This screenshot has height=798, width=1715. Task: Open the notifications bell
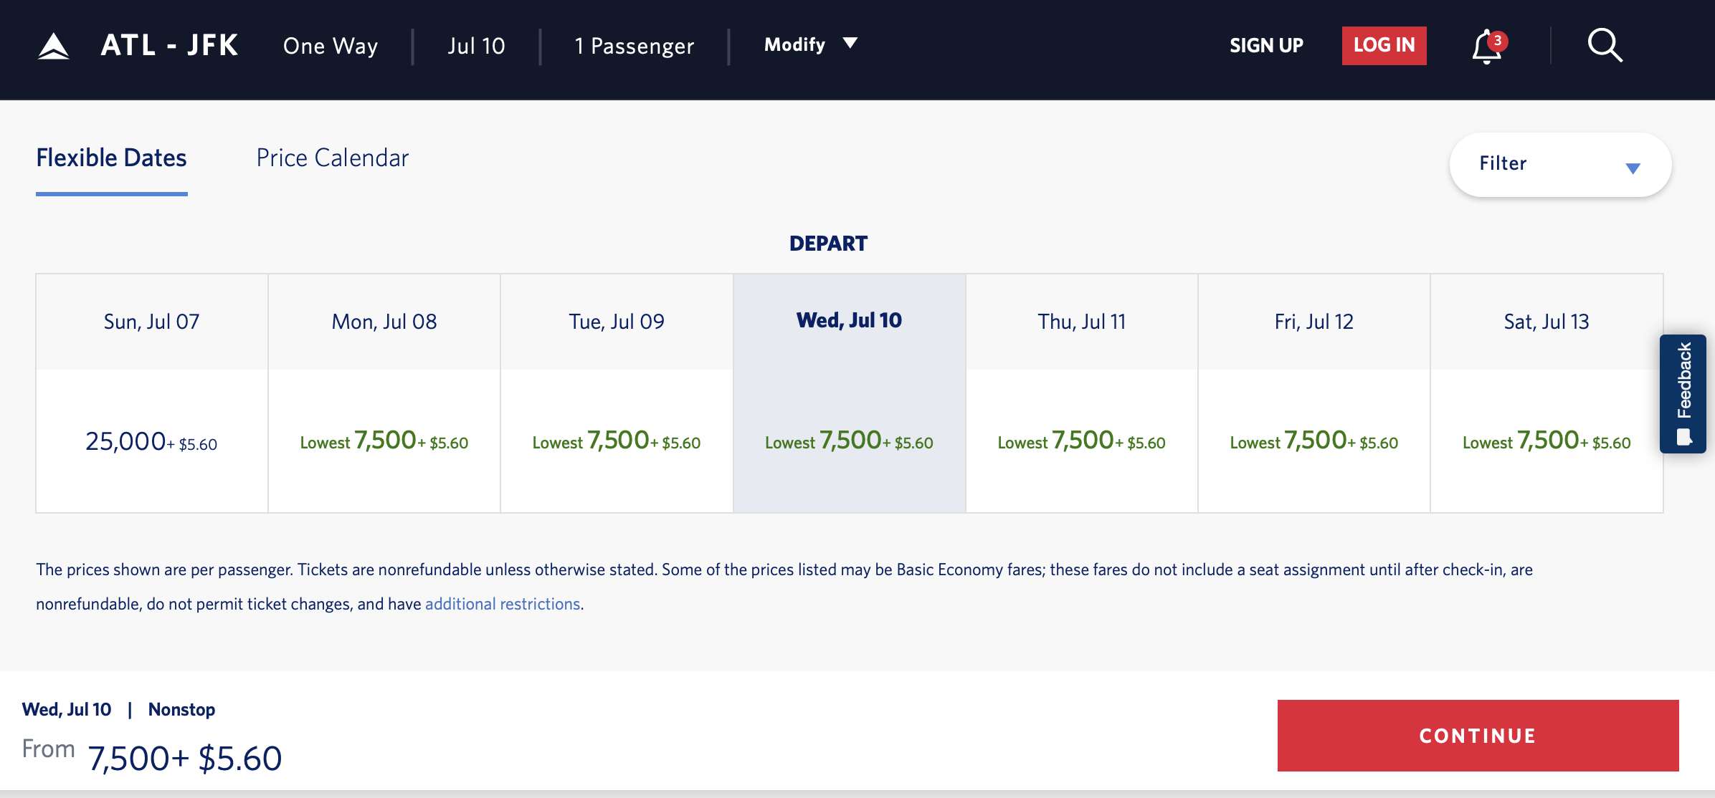1487,47
